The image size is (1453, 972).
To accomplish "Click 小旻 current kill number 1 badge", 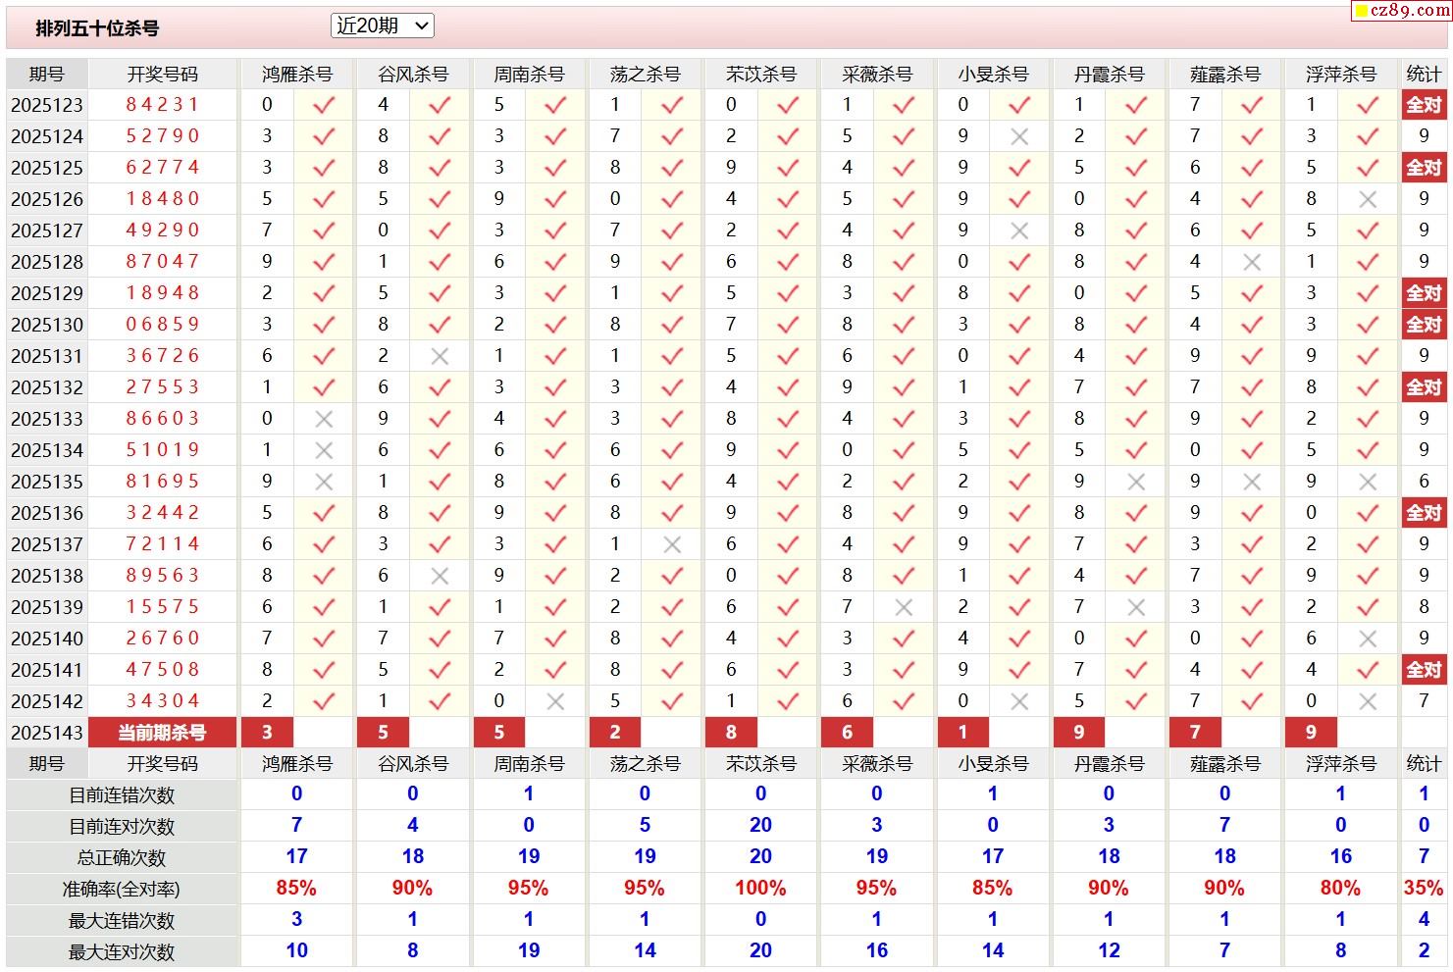I will 962,733.
